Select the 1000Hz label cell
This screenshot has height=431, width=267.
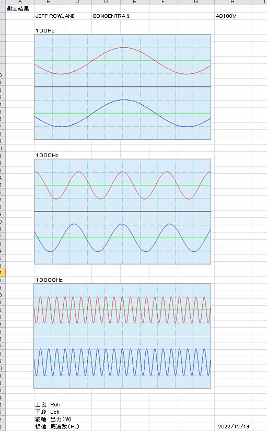pos(47,156)
